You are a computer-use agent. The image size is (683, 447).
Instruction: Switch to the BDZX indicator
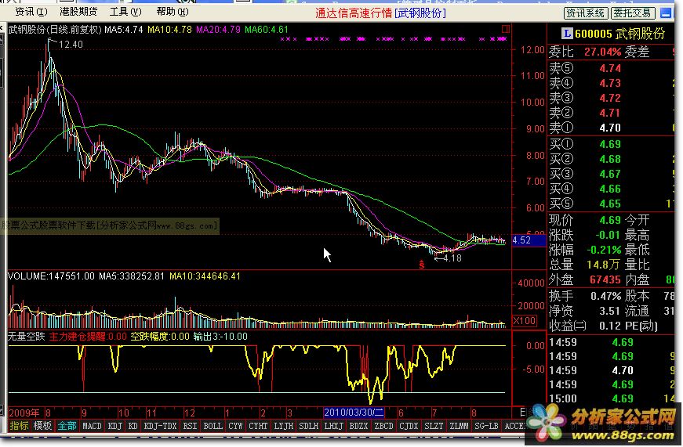358,426
